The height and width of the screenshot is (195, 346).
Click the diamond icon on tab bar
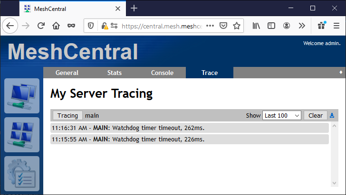pos(341,72)
